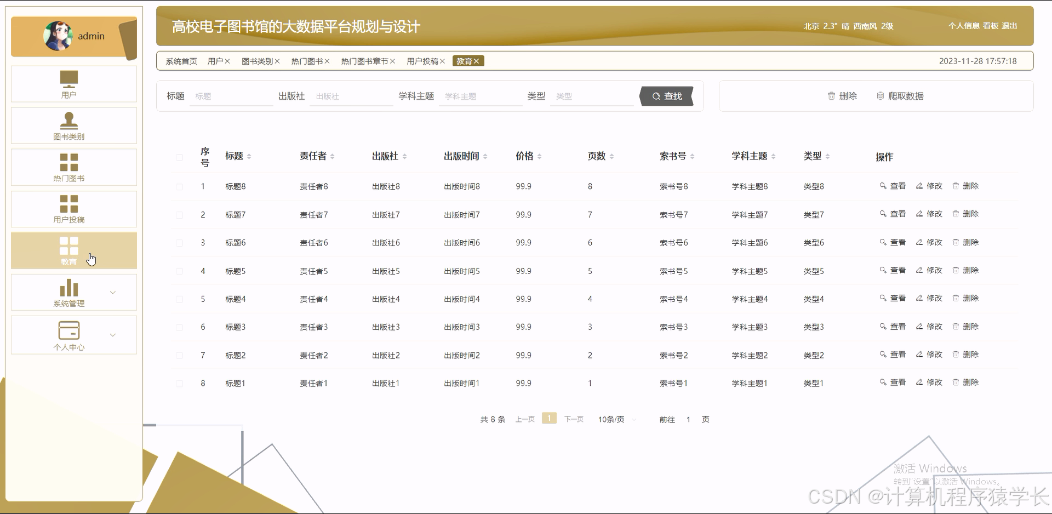The width and height of the screenshot is (1052, 514).
Task: Open the 用户投稿 sidebar grid icon
Action: coord(69,204)
